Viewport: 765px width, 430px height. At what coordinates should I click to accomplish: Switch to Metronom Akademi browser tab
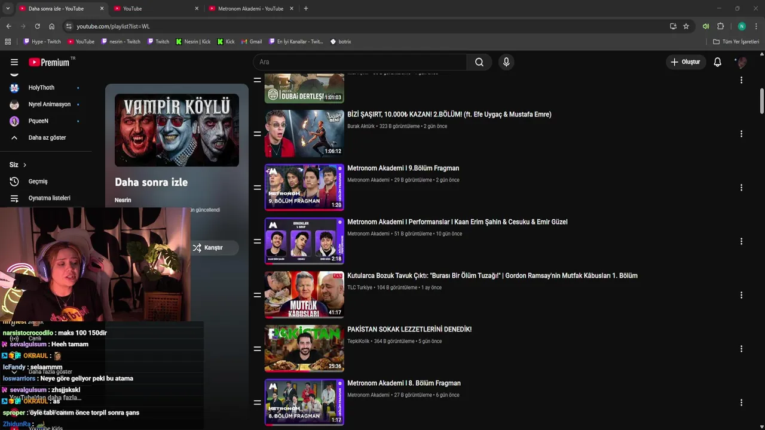click(x=250, y=8)
